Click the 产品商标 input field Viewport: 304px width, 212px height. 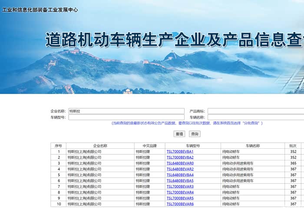click(x=255, y=111)
